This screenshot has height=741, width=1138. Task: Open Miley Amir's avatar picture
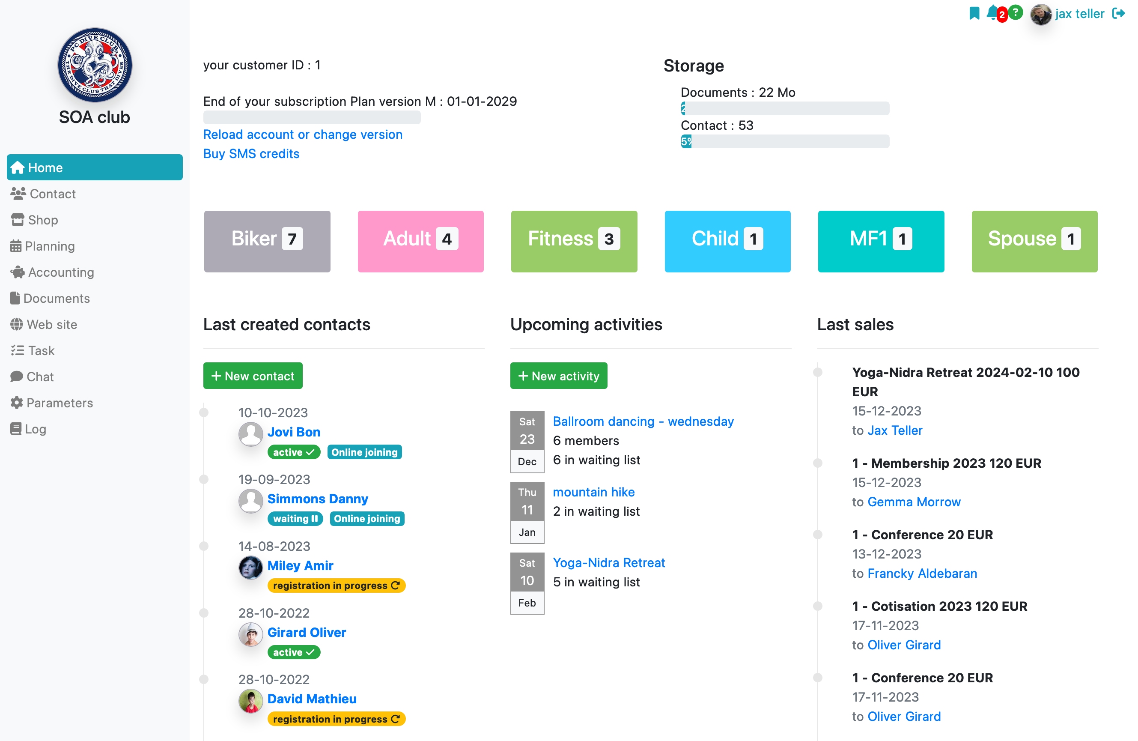pyautogui.click(x=250, y=568)
